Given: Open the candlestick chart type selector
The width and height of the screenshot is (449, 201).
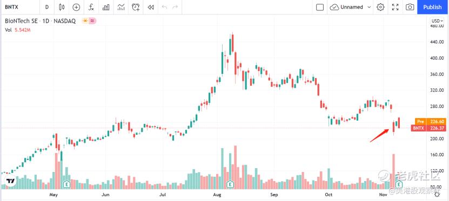Looking at the screenshot, I should [x=61, y=7].
